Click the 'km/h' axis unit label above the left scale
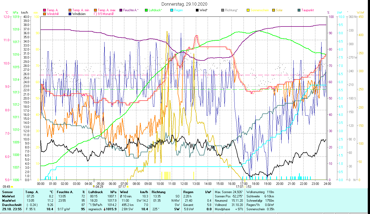370x214 pixels. click(x=25, y=13)
